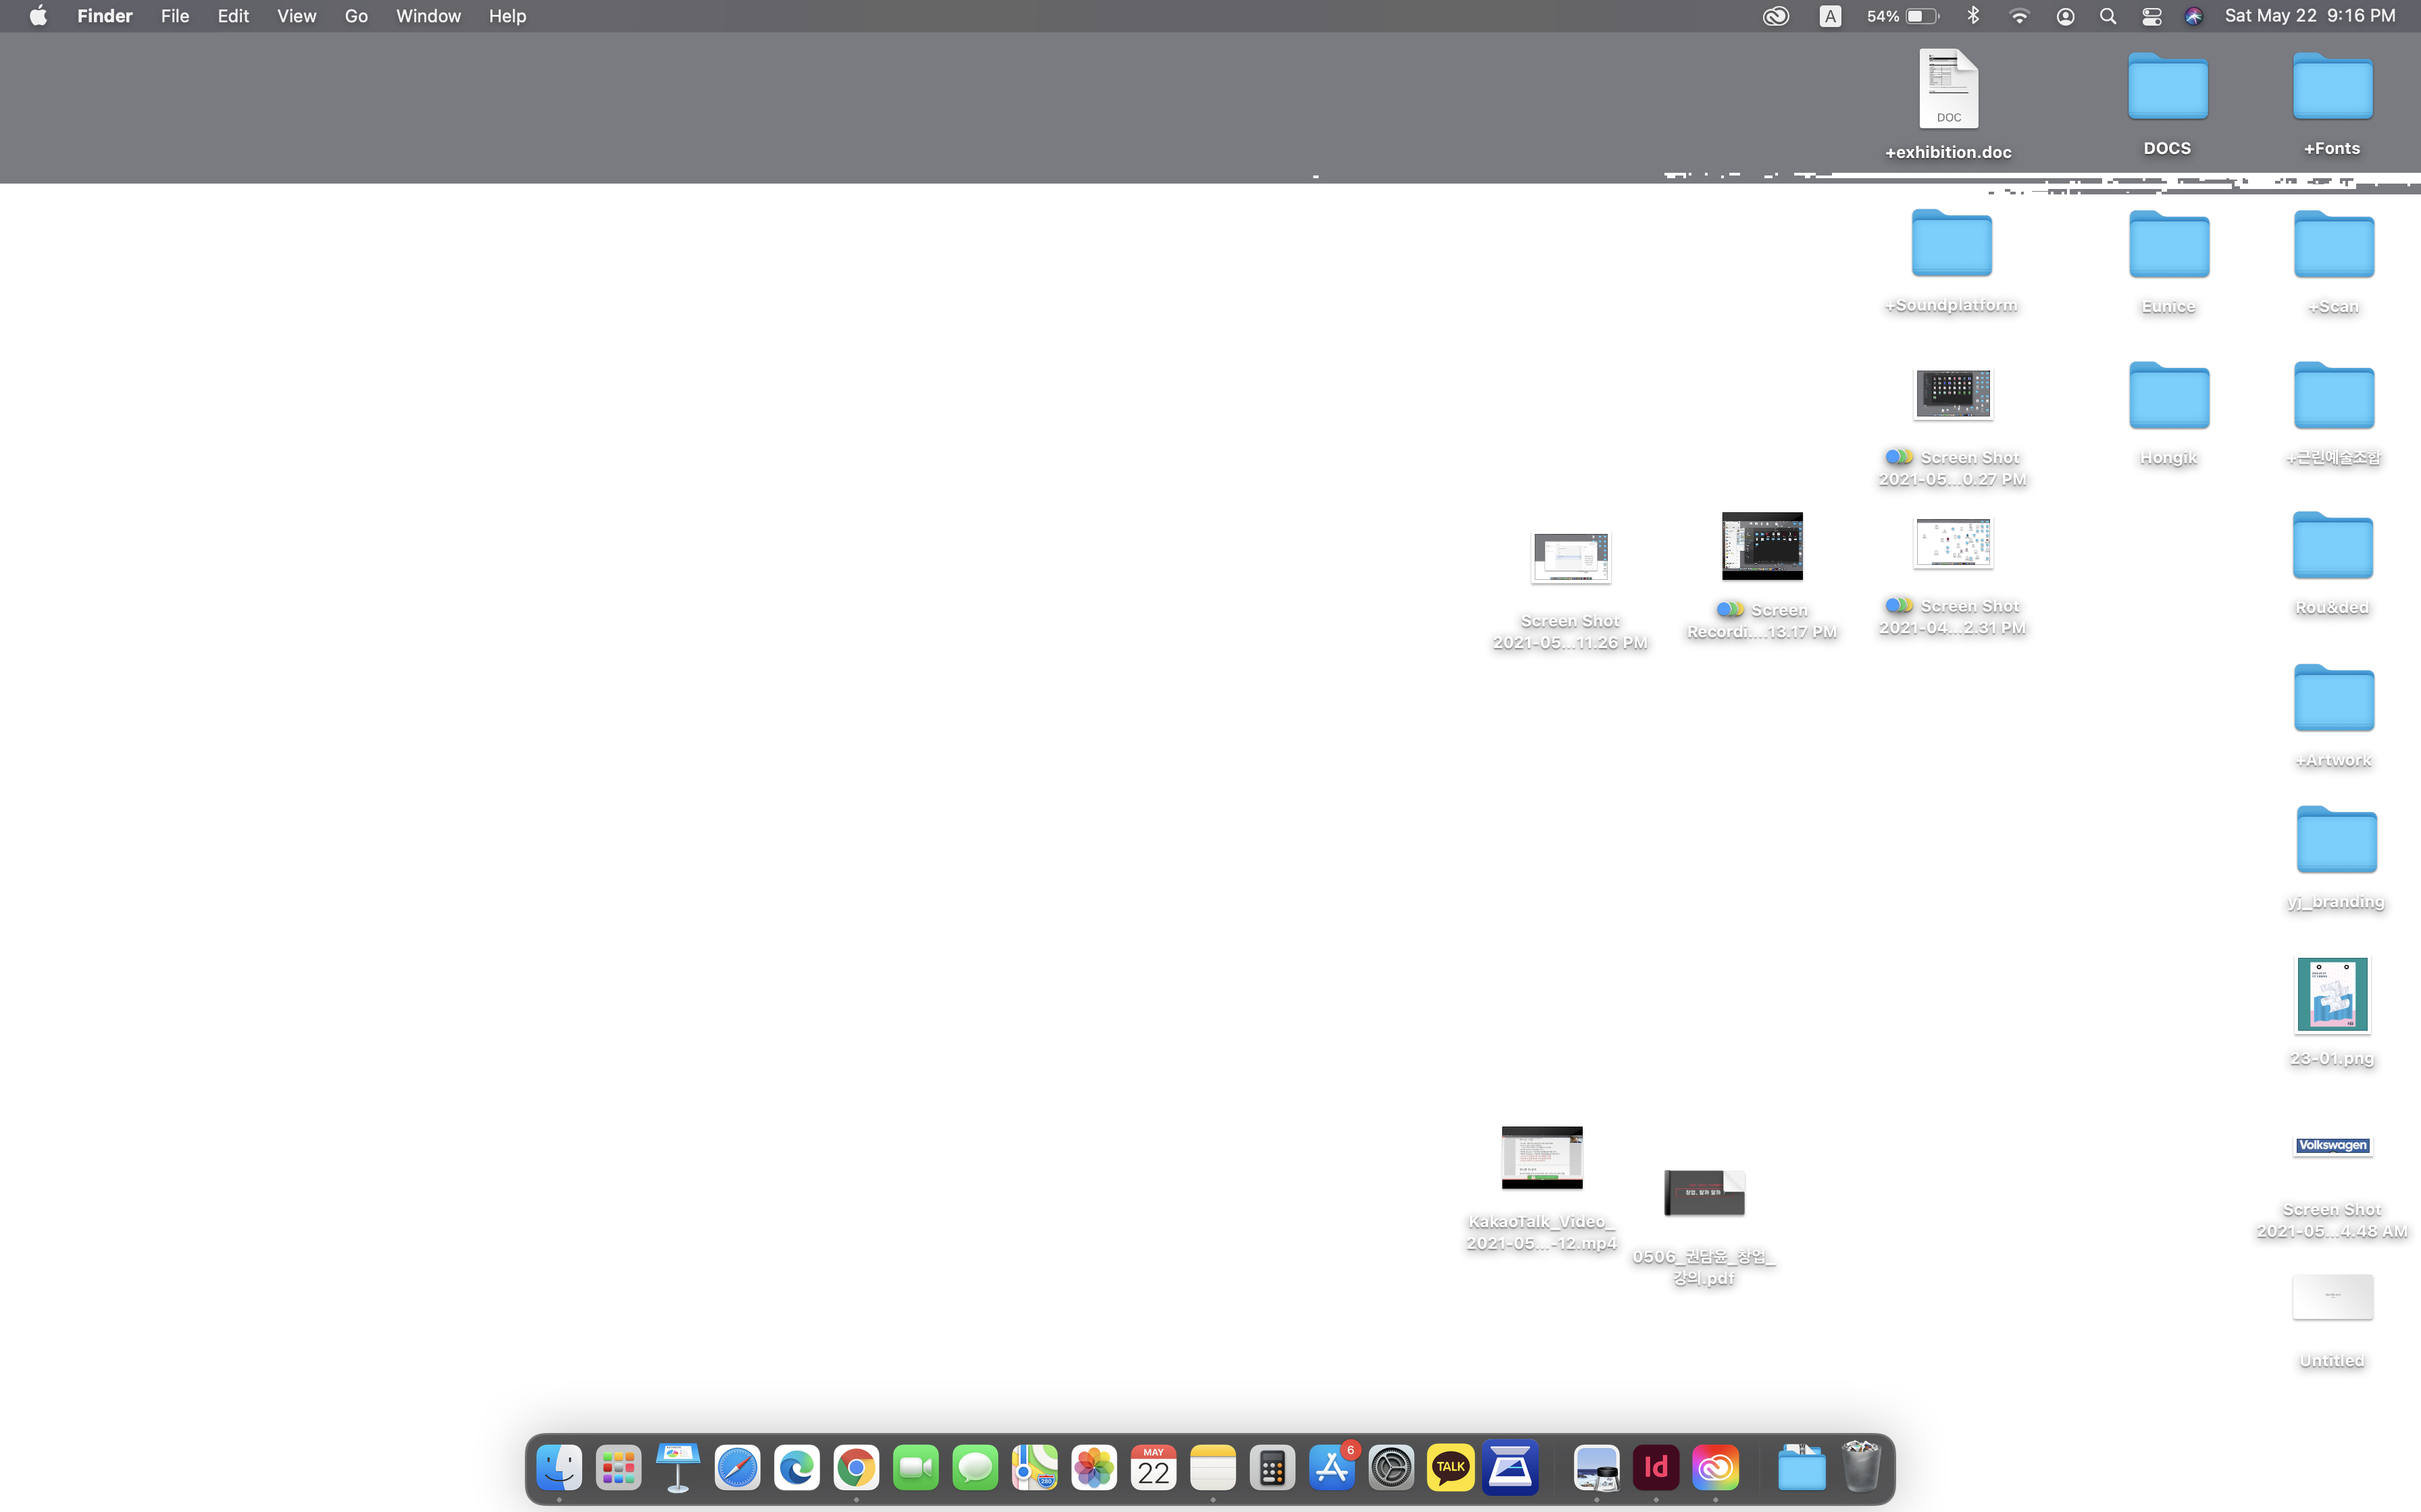Expand the input source menu
The height and width of the screenshot is (1512, 2421).
click(x=1830, y=16)
